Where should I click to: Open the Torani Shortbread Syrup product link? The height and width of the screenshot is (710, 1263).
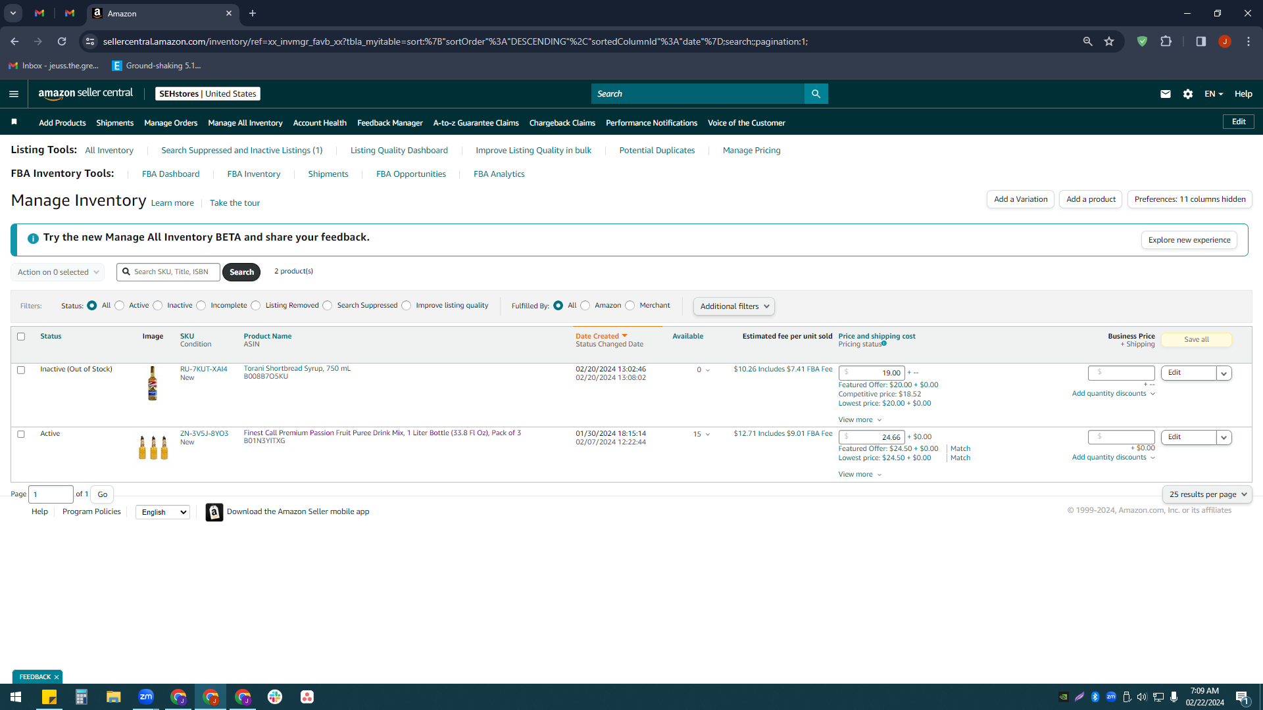[297, 369]
